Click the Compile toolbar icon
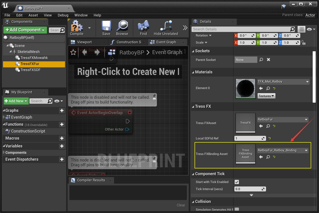The width and height of the screenshot is (319, 213). 77,26
